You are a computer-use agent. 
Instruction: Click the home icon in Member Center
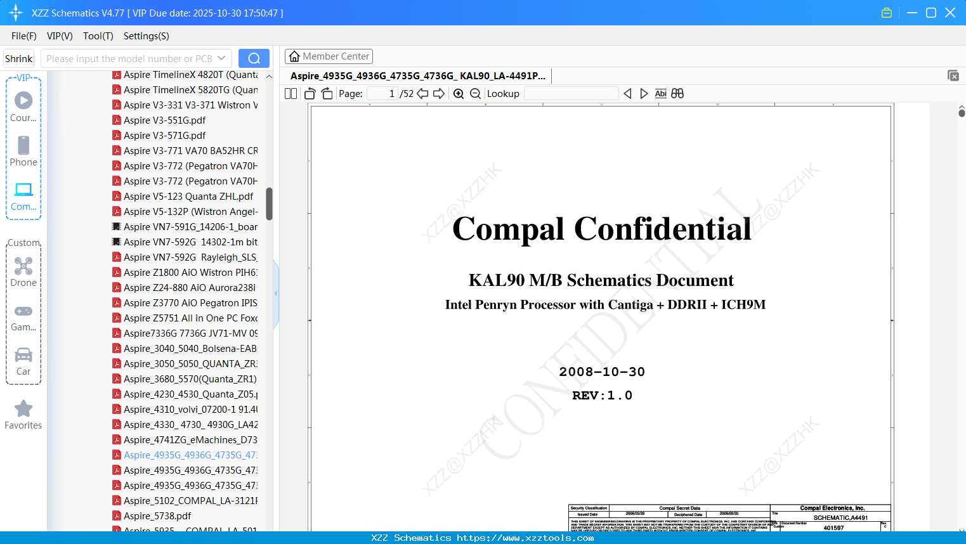pos(294,56)
